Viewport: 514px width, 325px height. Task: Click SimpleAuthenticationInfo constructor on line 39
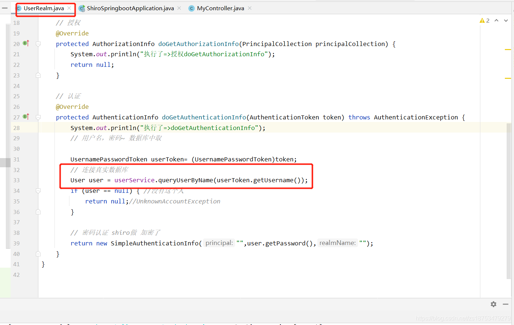pos(155,243)
